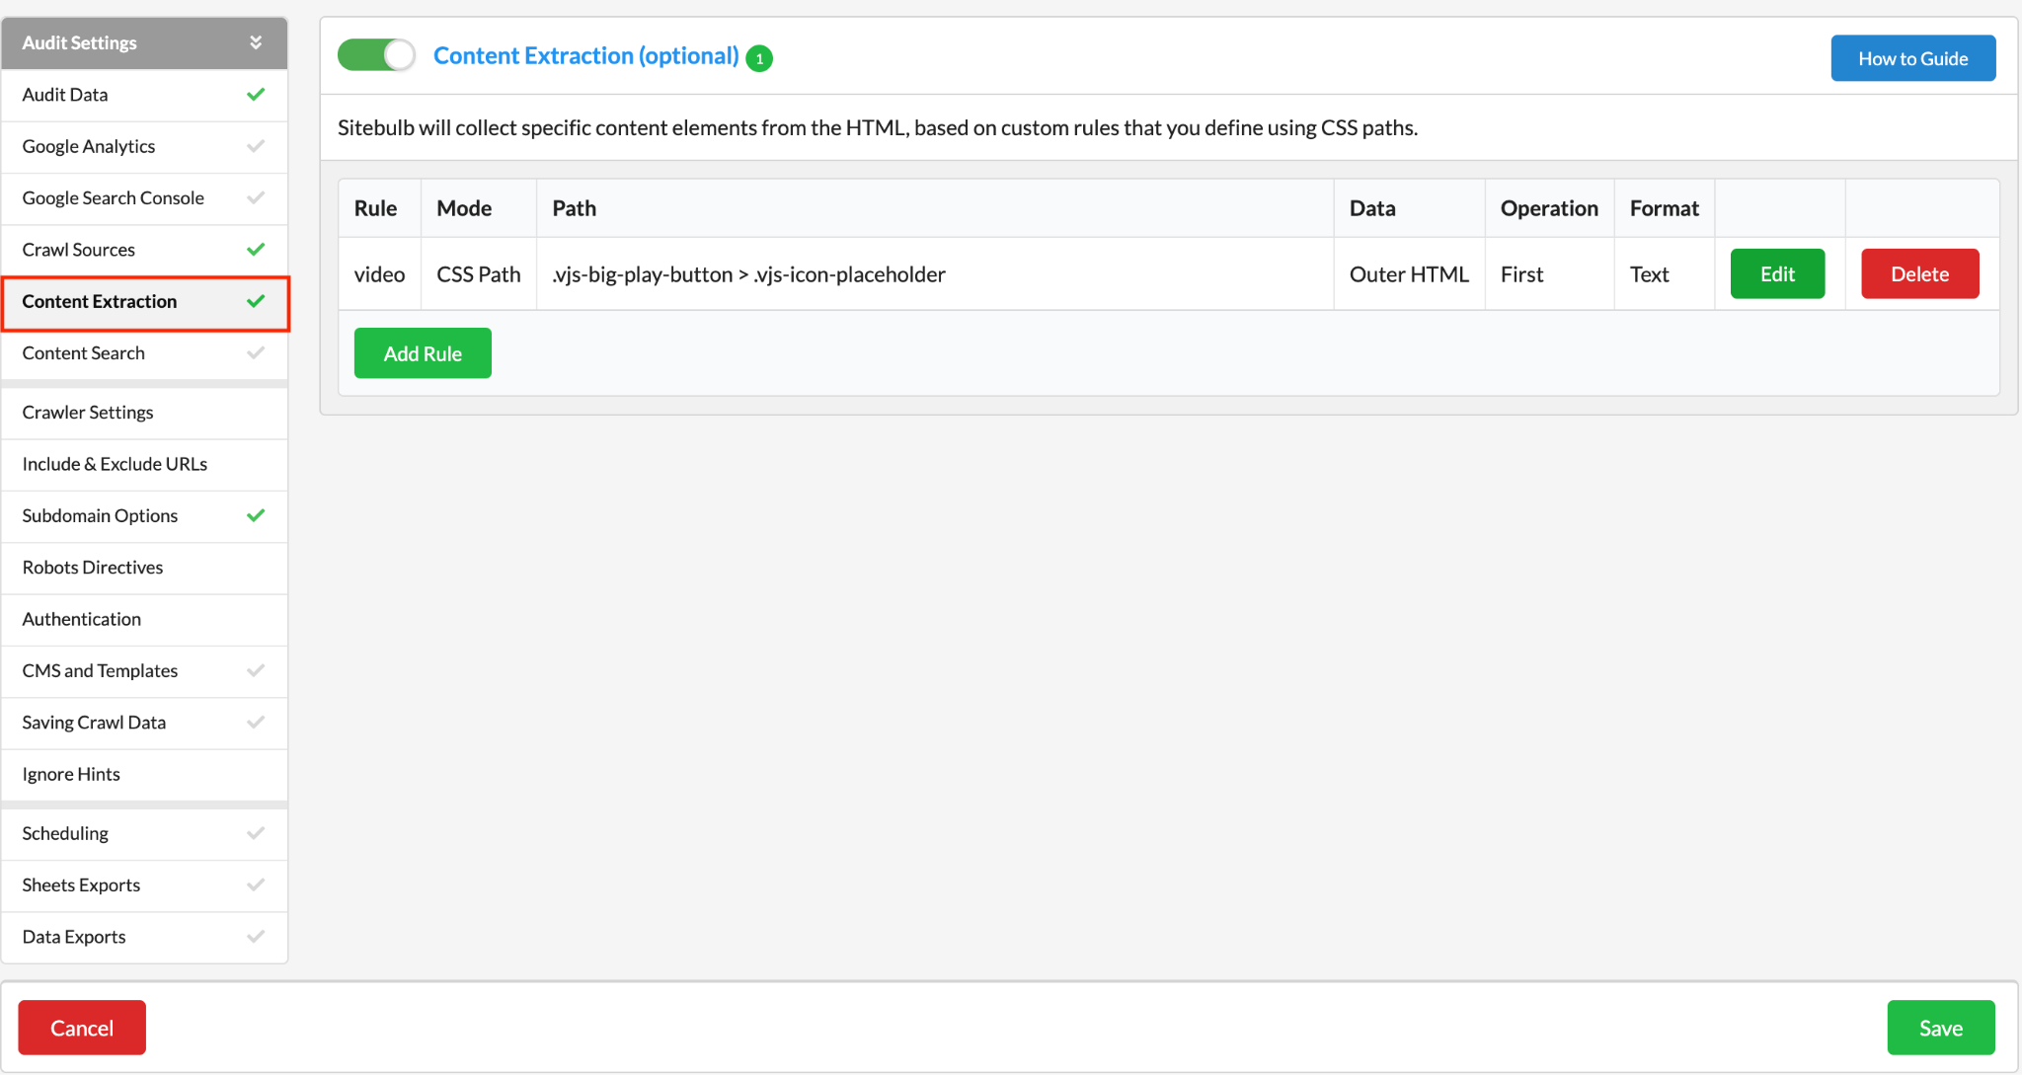2022x1075 pixels.
Task: Click the Subdomain Options green checkmark
Action: [256, 515]
